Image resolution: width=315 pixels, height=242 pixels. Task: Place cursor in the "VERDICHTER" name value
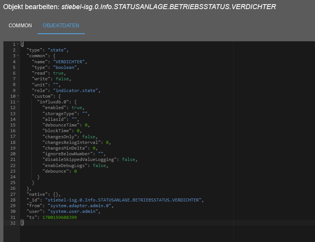tap(70, 61)
